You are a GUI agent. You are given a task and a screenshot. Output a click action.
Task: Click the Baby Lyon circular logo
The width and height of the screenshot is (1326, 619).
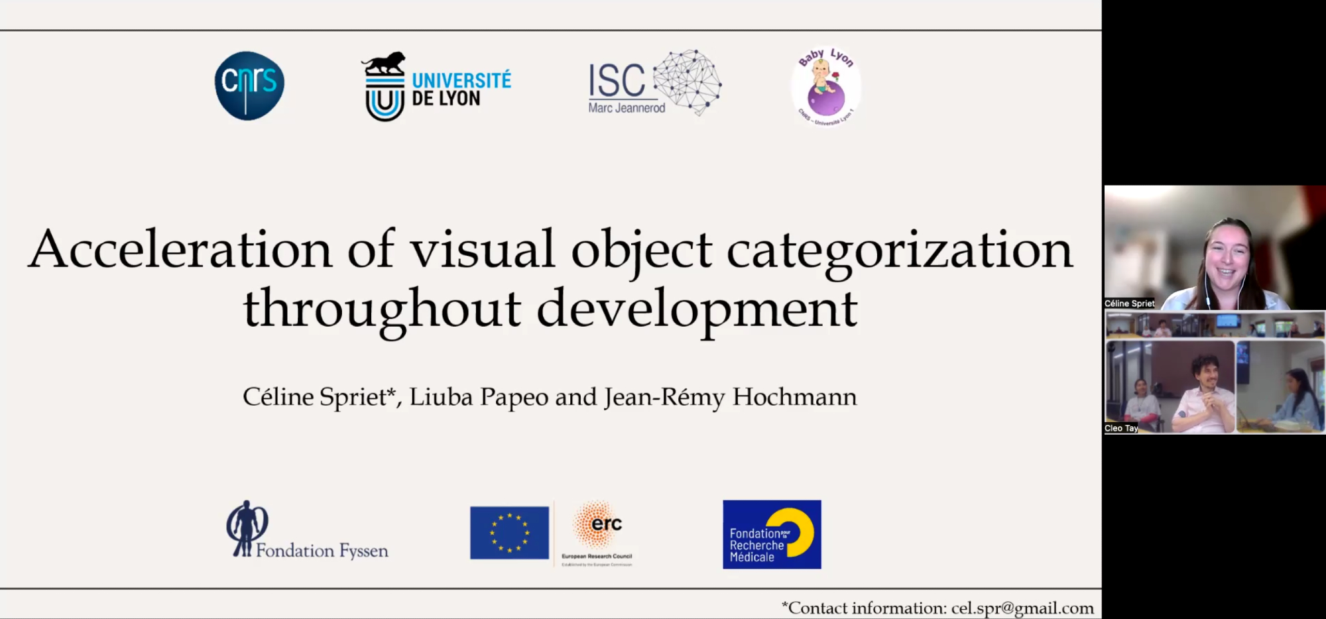pos(825,87)
